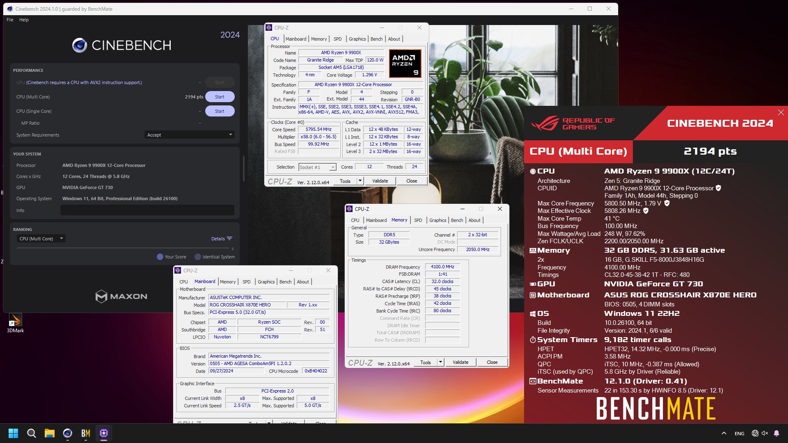Switch to Cinebench in the taskbar
788x443 pixels.
67,433
